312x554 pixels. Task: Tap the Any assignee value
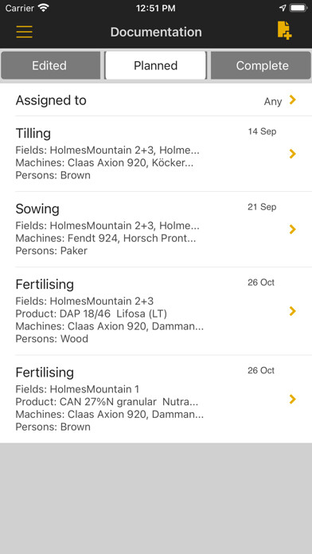[273, 102]
